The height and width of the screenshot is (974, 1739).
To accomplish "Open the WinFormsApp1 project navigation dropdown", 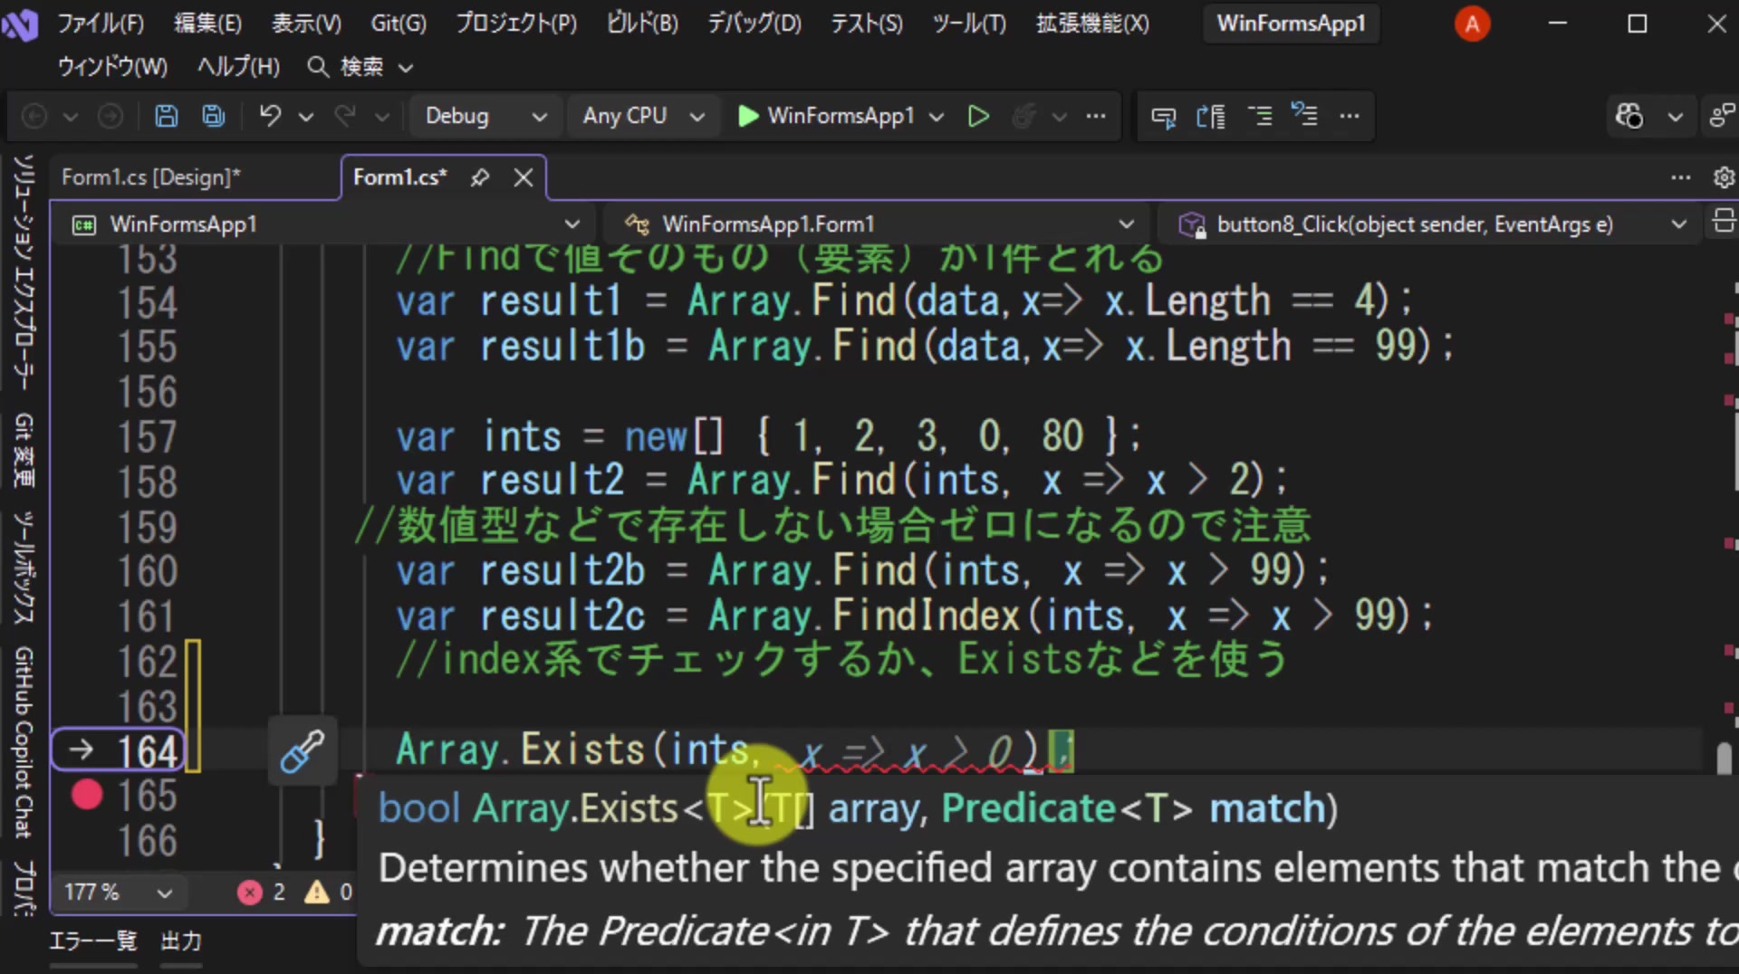I will pyautogui.click(x=326, y=224).
